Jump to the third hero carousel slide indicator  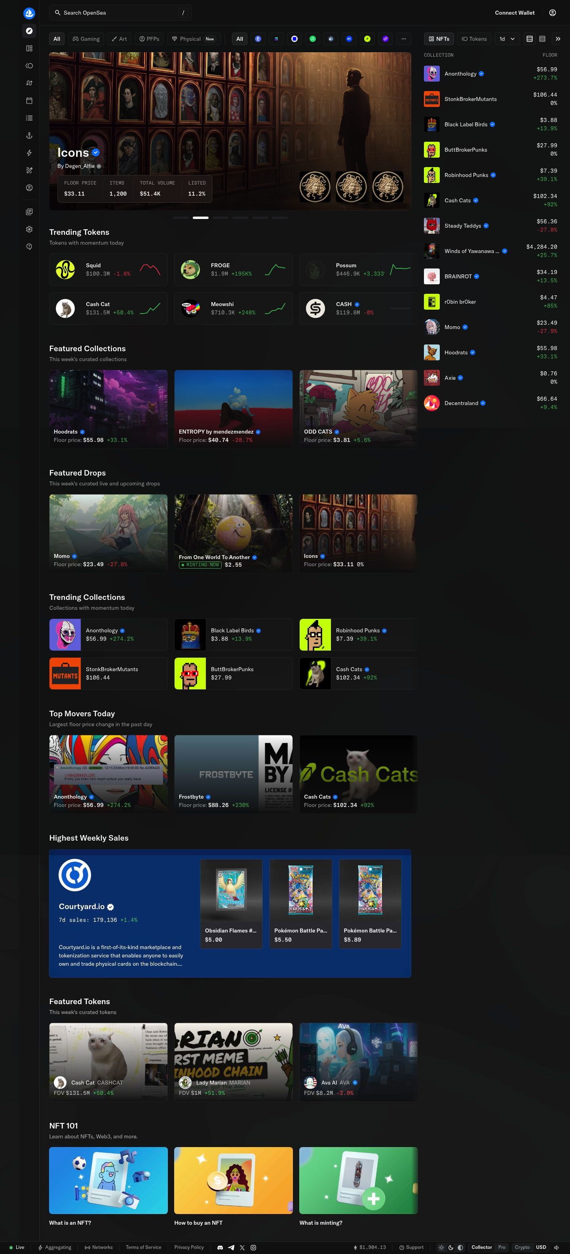[220, 218]
